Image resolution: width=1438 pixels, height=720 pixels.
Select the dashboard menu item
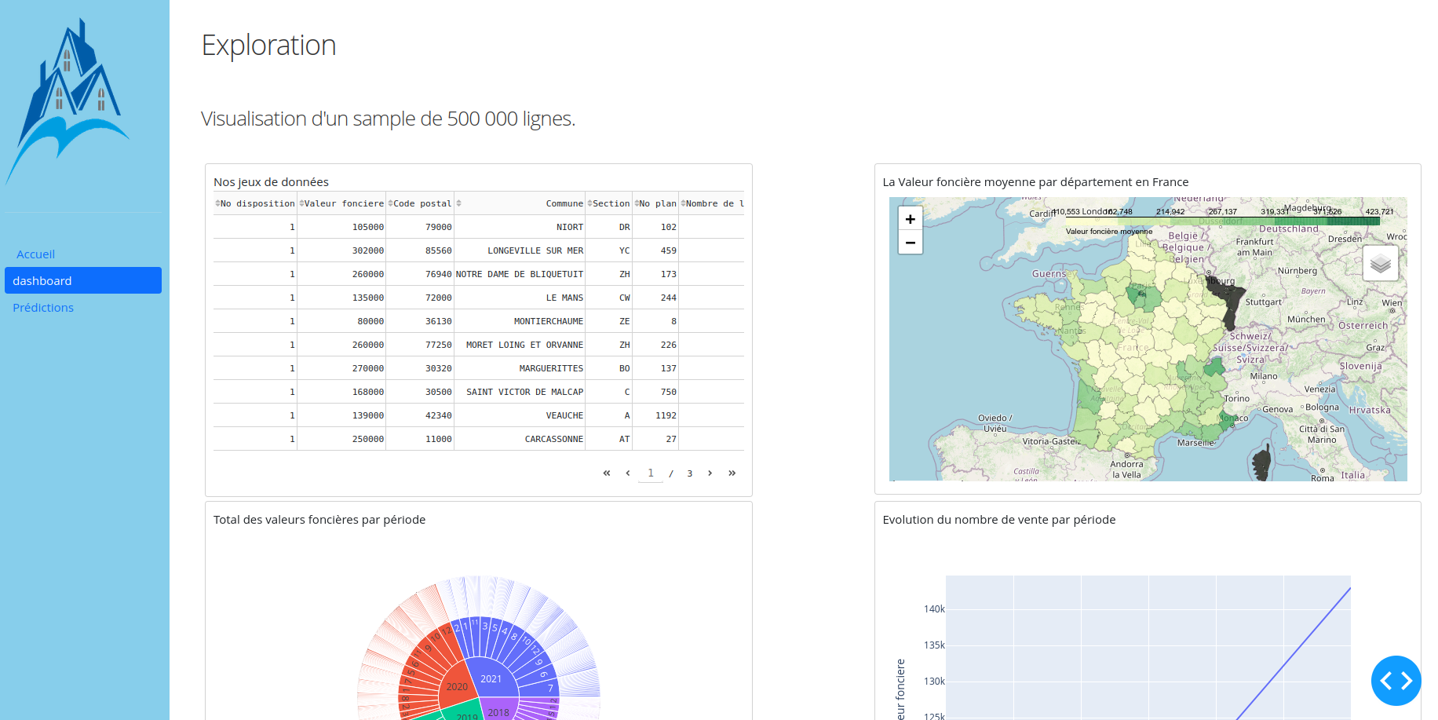[83, 280]
